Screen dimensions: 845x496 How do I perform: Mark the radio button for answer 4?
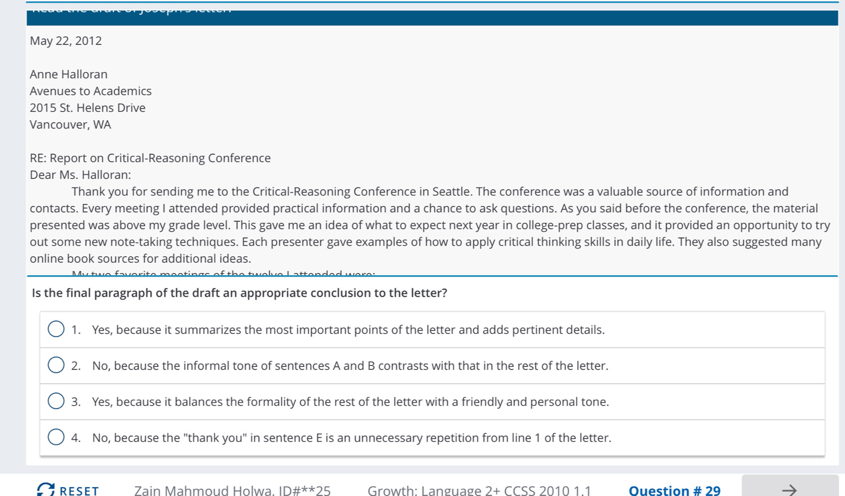coord(56,437)
